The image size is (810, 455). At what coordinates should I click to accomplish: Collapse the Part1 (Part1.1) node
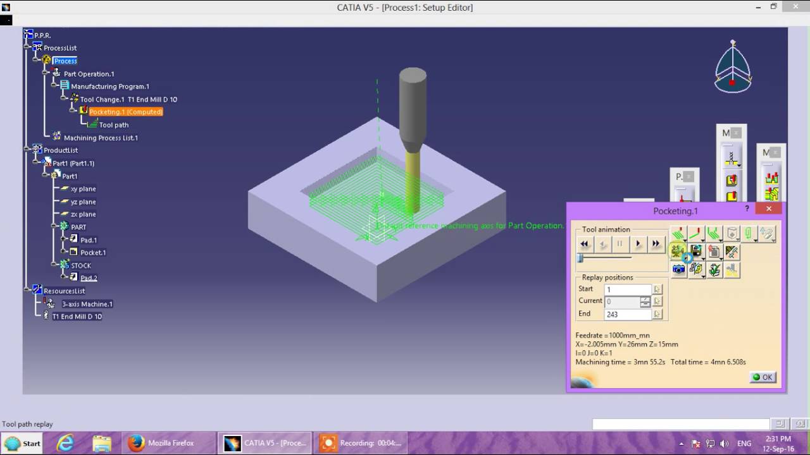coord(37,163)
